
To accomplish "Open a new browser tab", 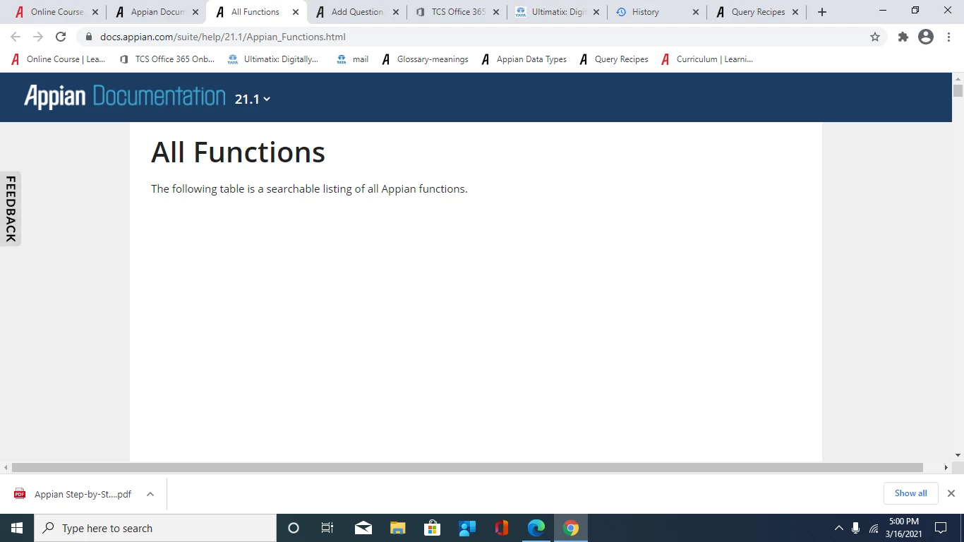I will 822,12.
